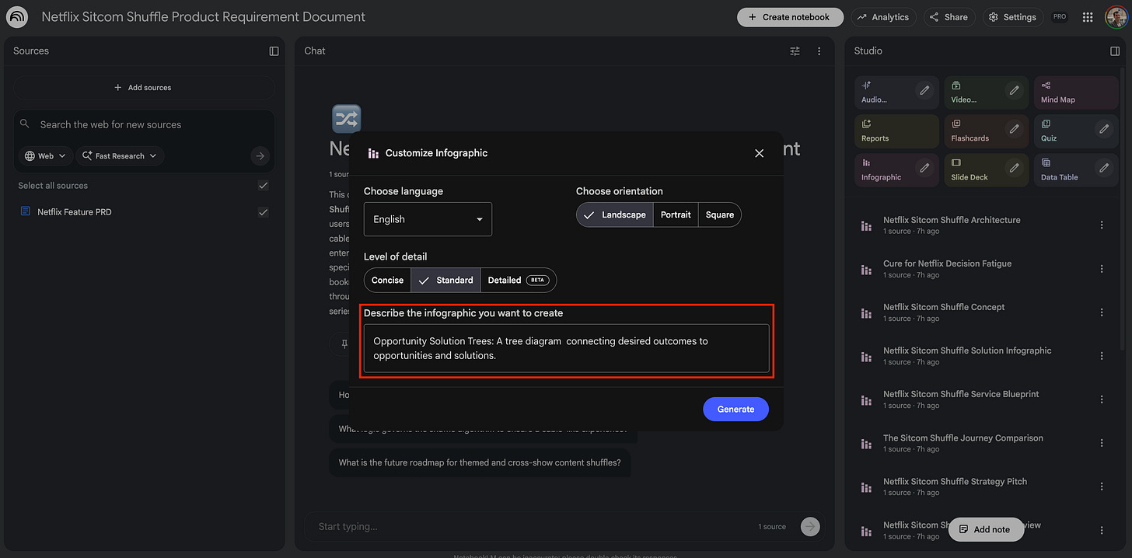Click the notebook title text
Viewport: 1132px width, 558px height.
203,16
